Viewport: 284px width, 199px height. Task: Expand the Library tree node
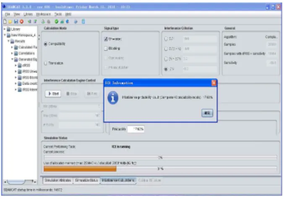pyautogui.click(x=5, y=29)
